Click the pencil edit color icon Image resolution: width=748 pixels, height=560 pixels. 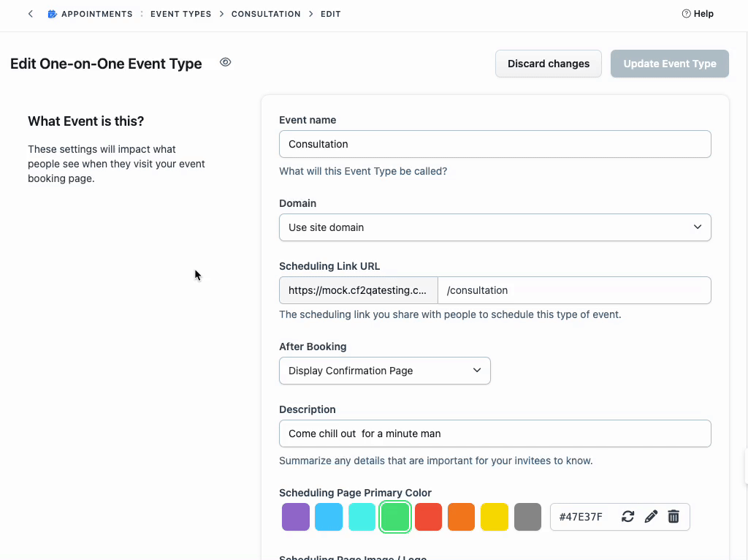point(651,517)
